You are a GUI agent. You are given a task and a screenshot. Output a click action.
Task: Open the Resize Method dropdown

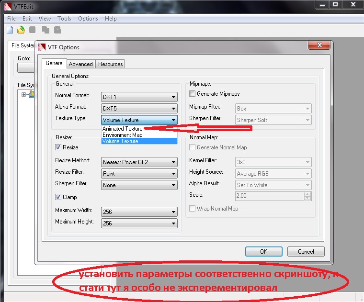tap(139, 162)
